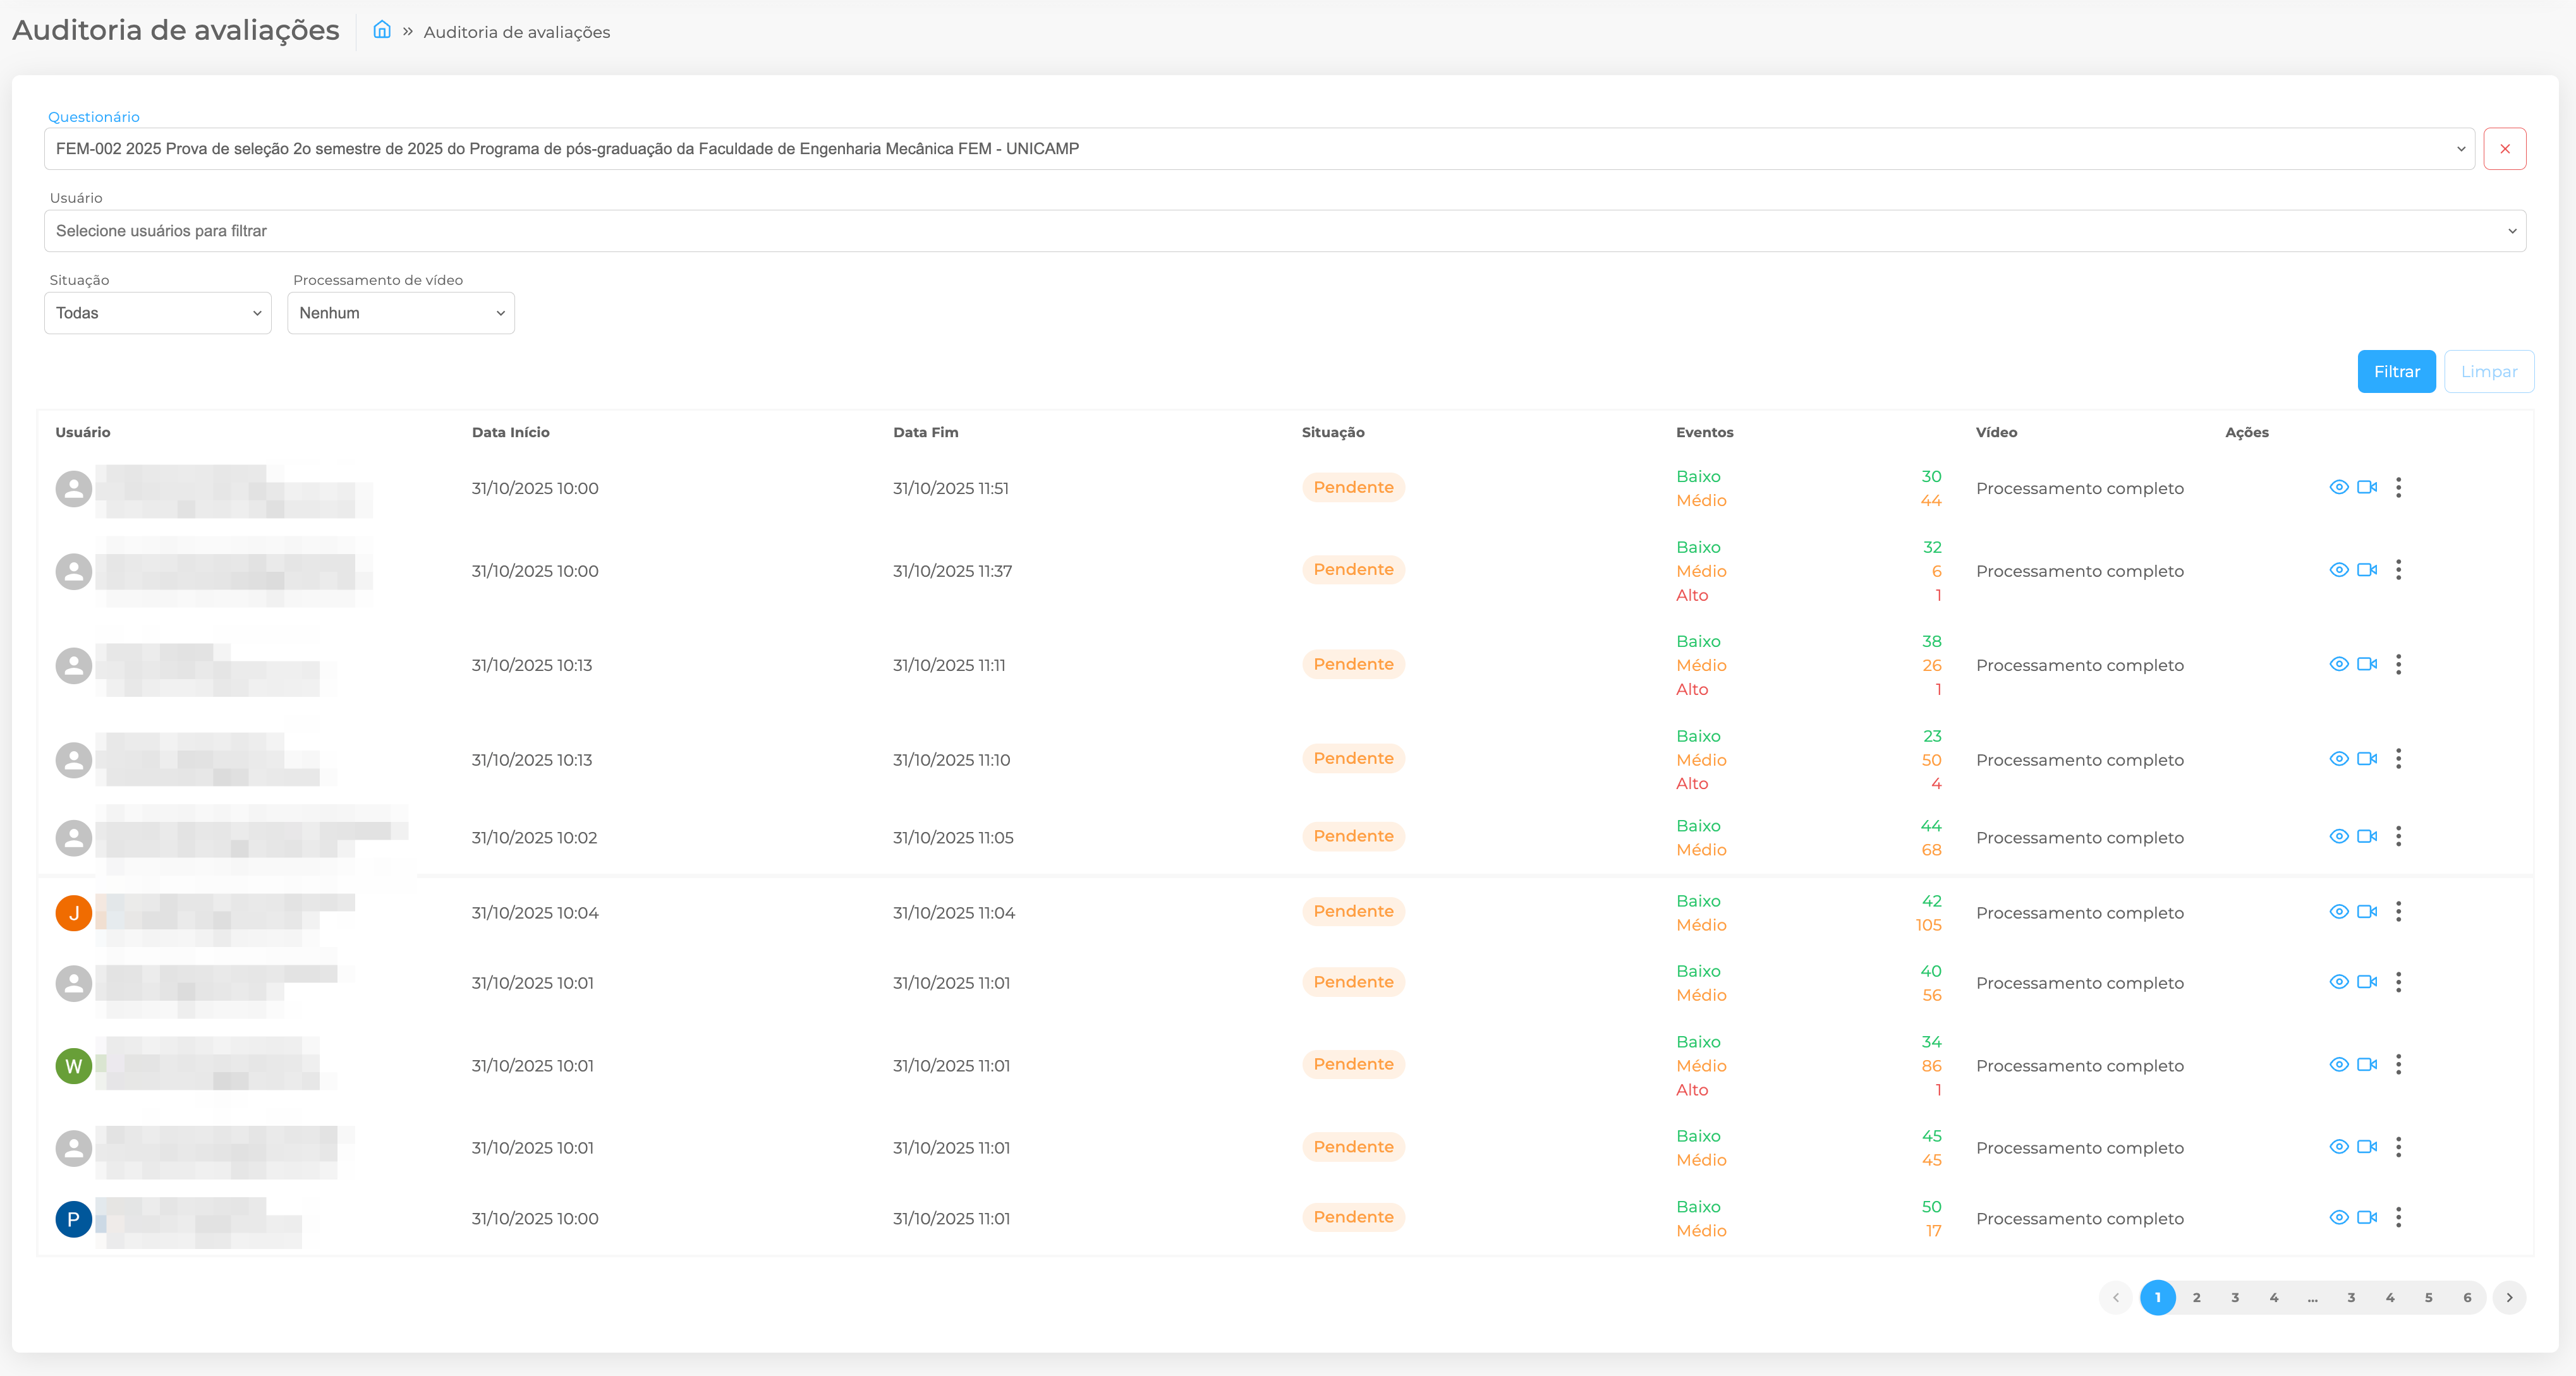Click the camera icon for row ending 11:05

(x=2367, y=837)
